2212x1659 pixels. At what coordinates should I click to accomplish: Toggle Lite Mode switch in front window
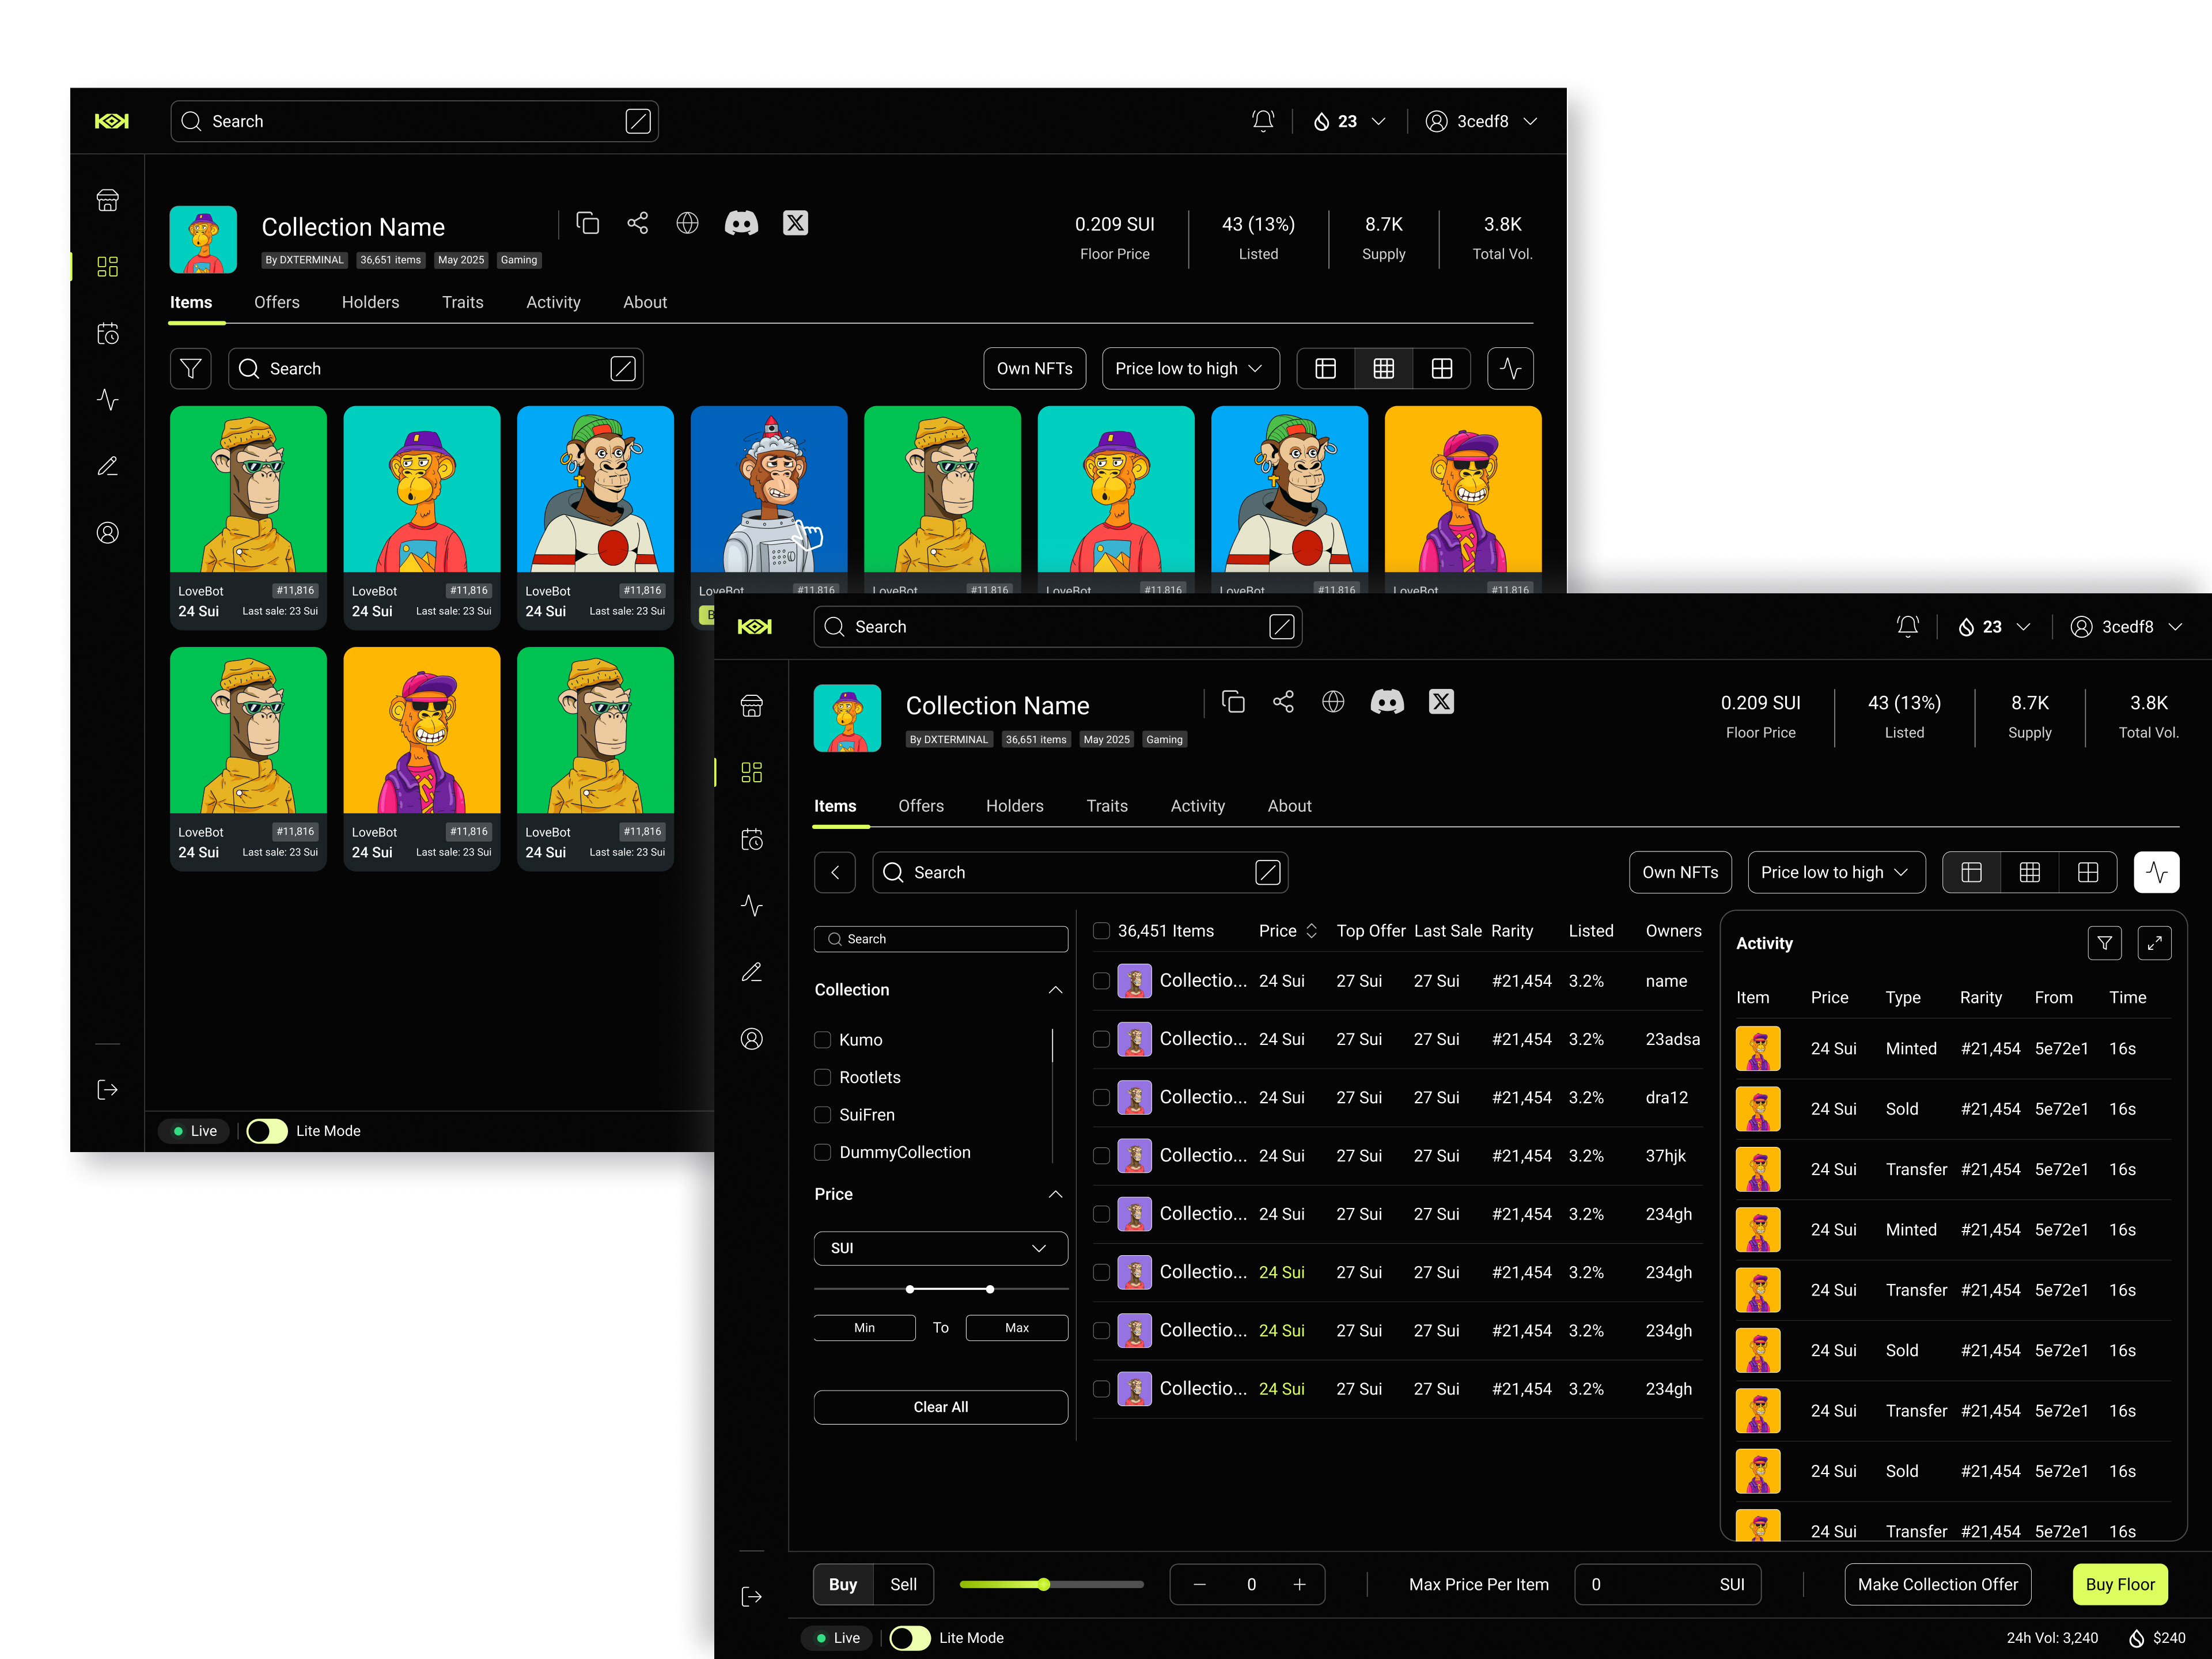(x=909, y=1638)
